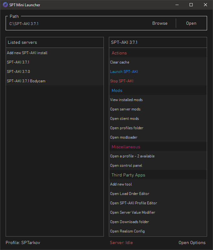Clear cache under Actions
Screen dimensions: 213x250
tap(158, 62)
